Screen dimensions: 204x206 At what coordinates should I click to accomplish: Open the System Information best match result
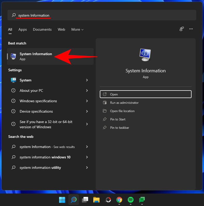click(x=36, y=56)
